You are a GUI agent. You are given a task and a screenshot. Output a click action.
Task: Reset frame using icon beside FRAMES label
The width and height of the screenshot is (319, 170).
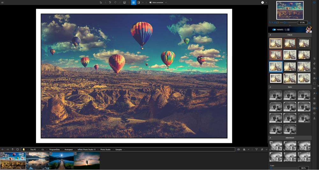coord(285,30)
